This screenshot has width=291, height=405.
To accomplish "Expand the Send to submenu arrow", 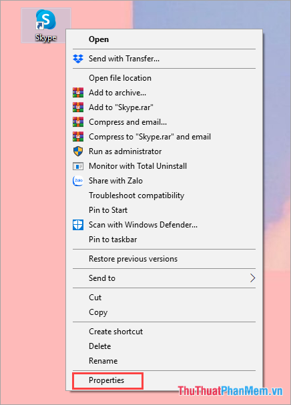I will tap(252, 278).
